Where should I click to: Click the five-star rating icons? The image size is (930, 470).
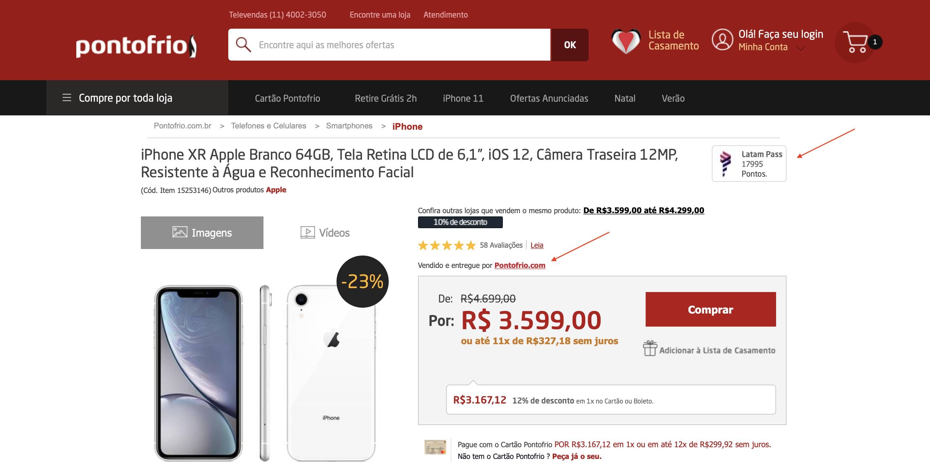point(447,245)
